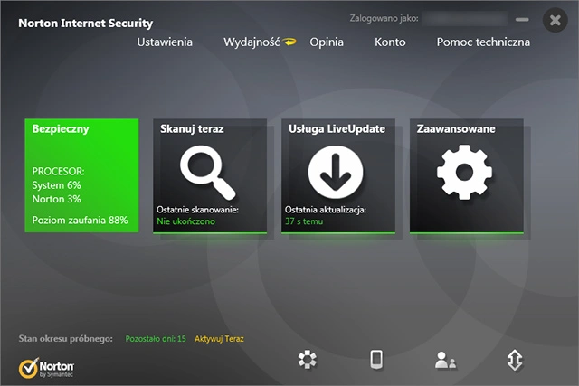Click the magnifying glass scan icon
This screenshot has height=386, width=579.
[207, 173]
